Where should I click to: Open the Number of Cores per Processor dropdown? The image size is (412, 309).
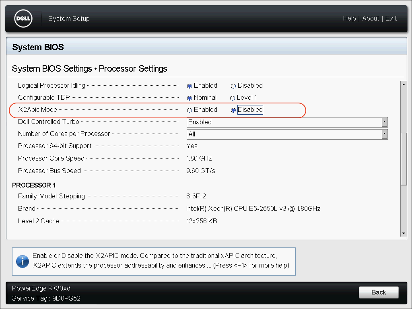[x=287, y=134]
